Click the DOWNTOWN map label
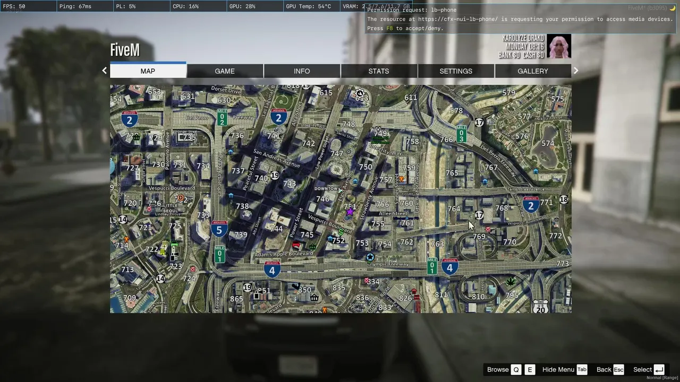Screen dimensions: 680x382 click(326, 188)
